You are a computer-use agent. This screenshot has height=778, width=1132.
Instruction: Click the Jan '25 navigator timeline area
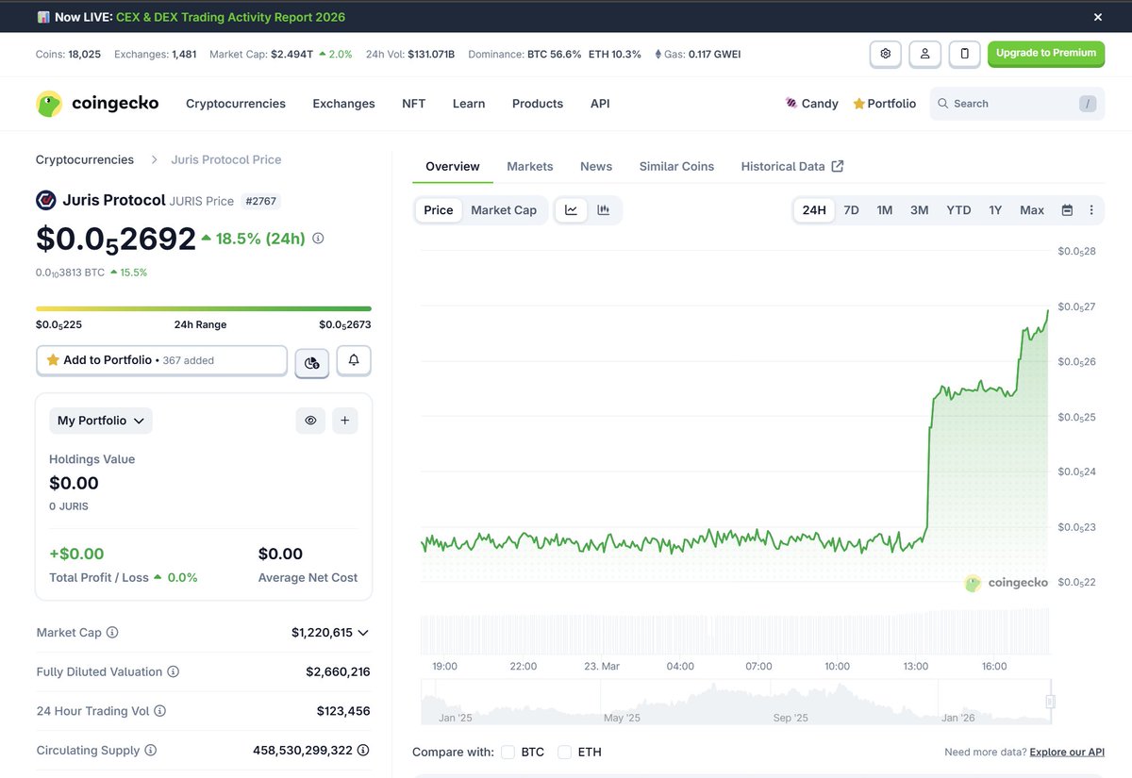[455, 718]
